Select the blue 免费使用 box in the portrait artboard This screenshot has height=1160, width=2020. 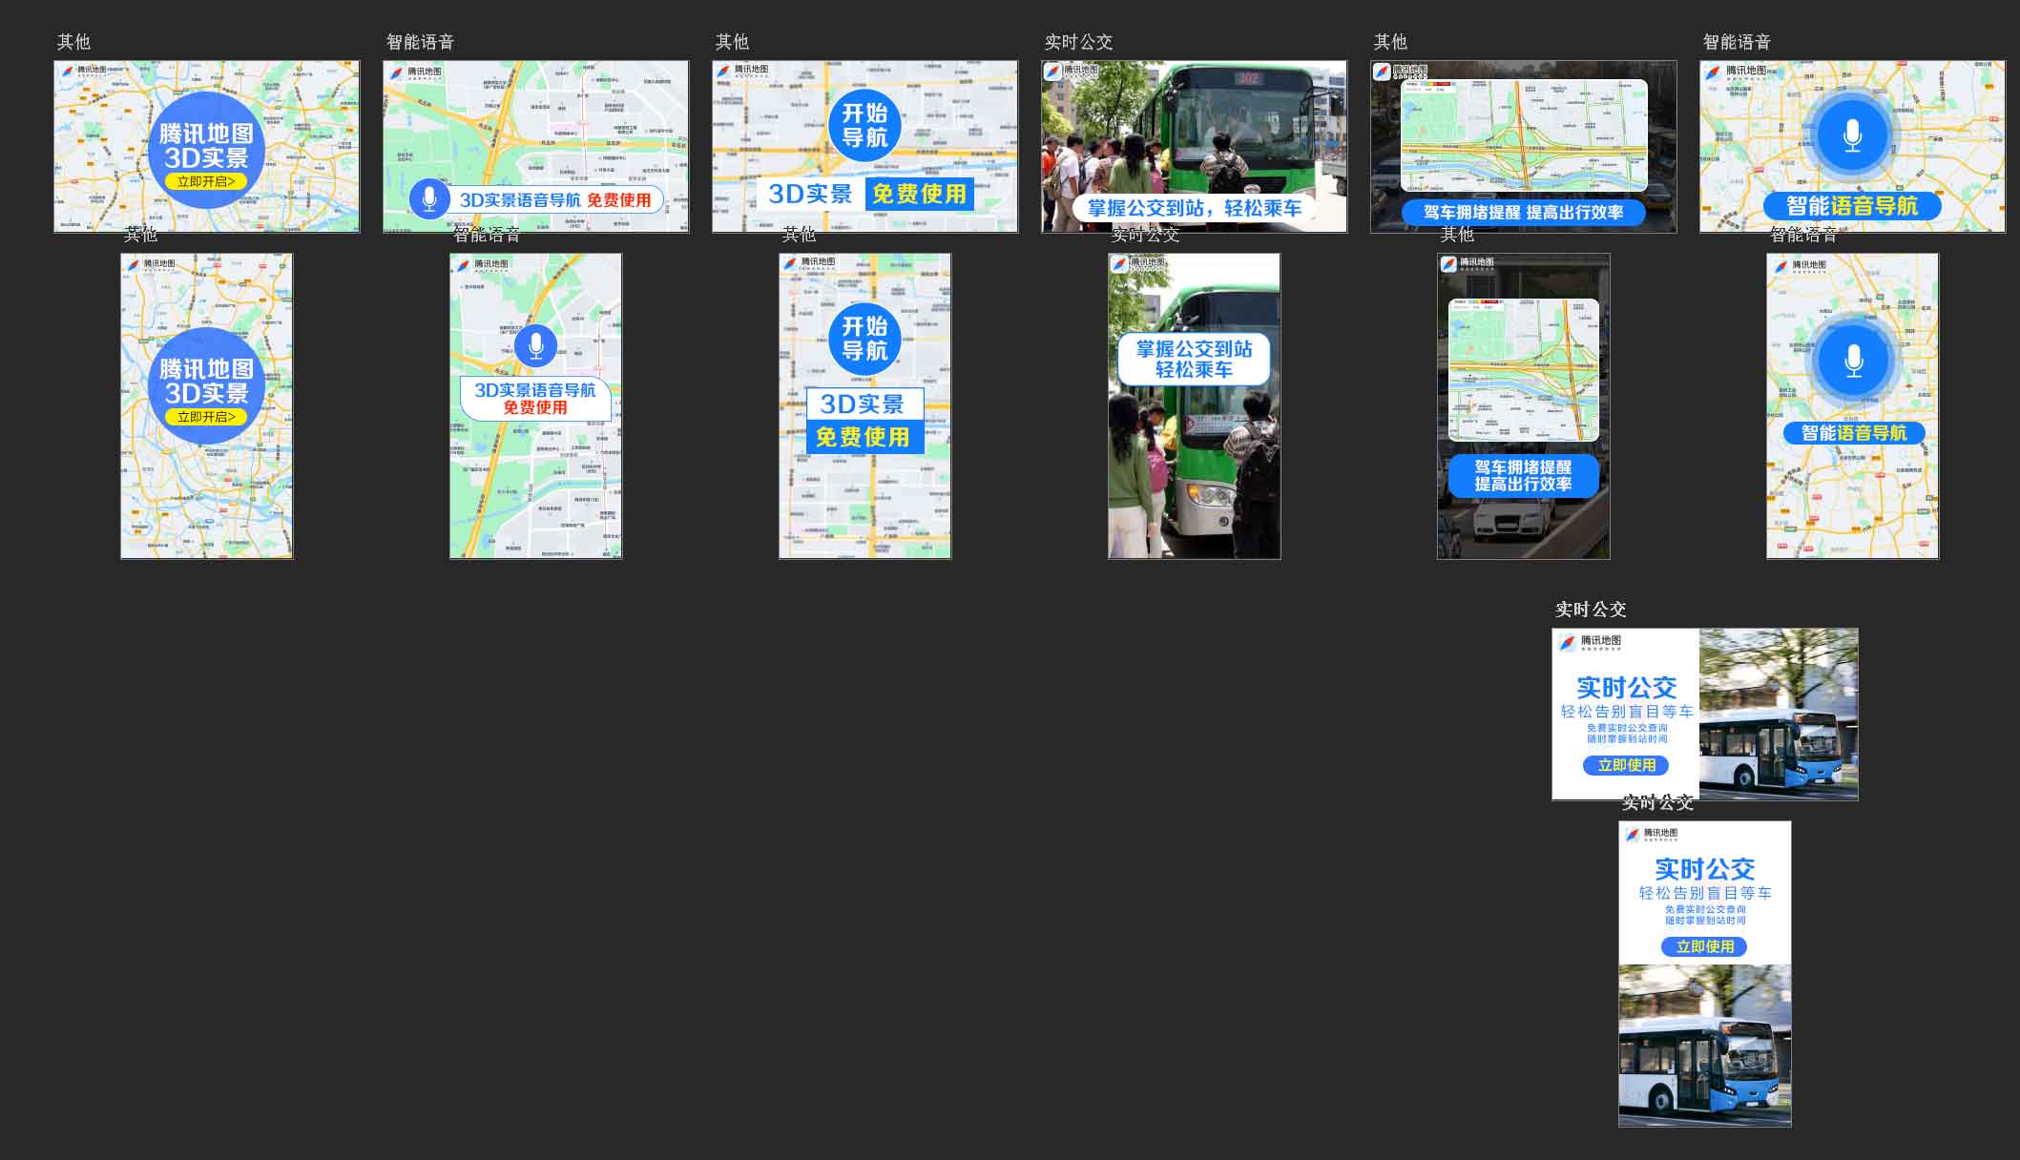click(x=864, y=437)
